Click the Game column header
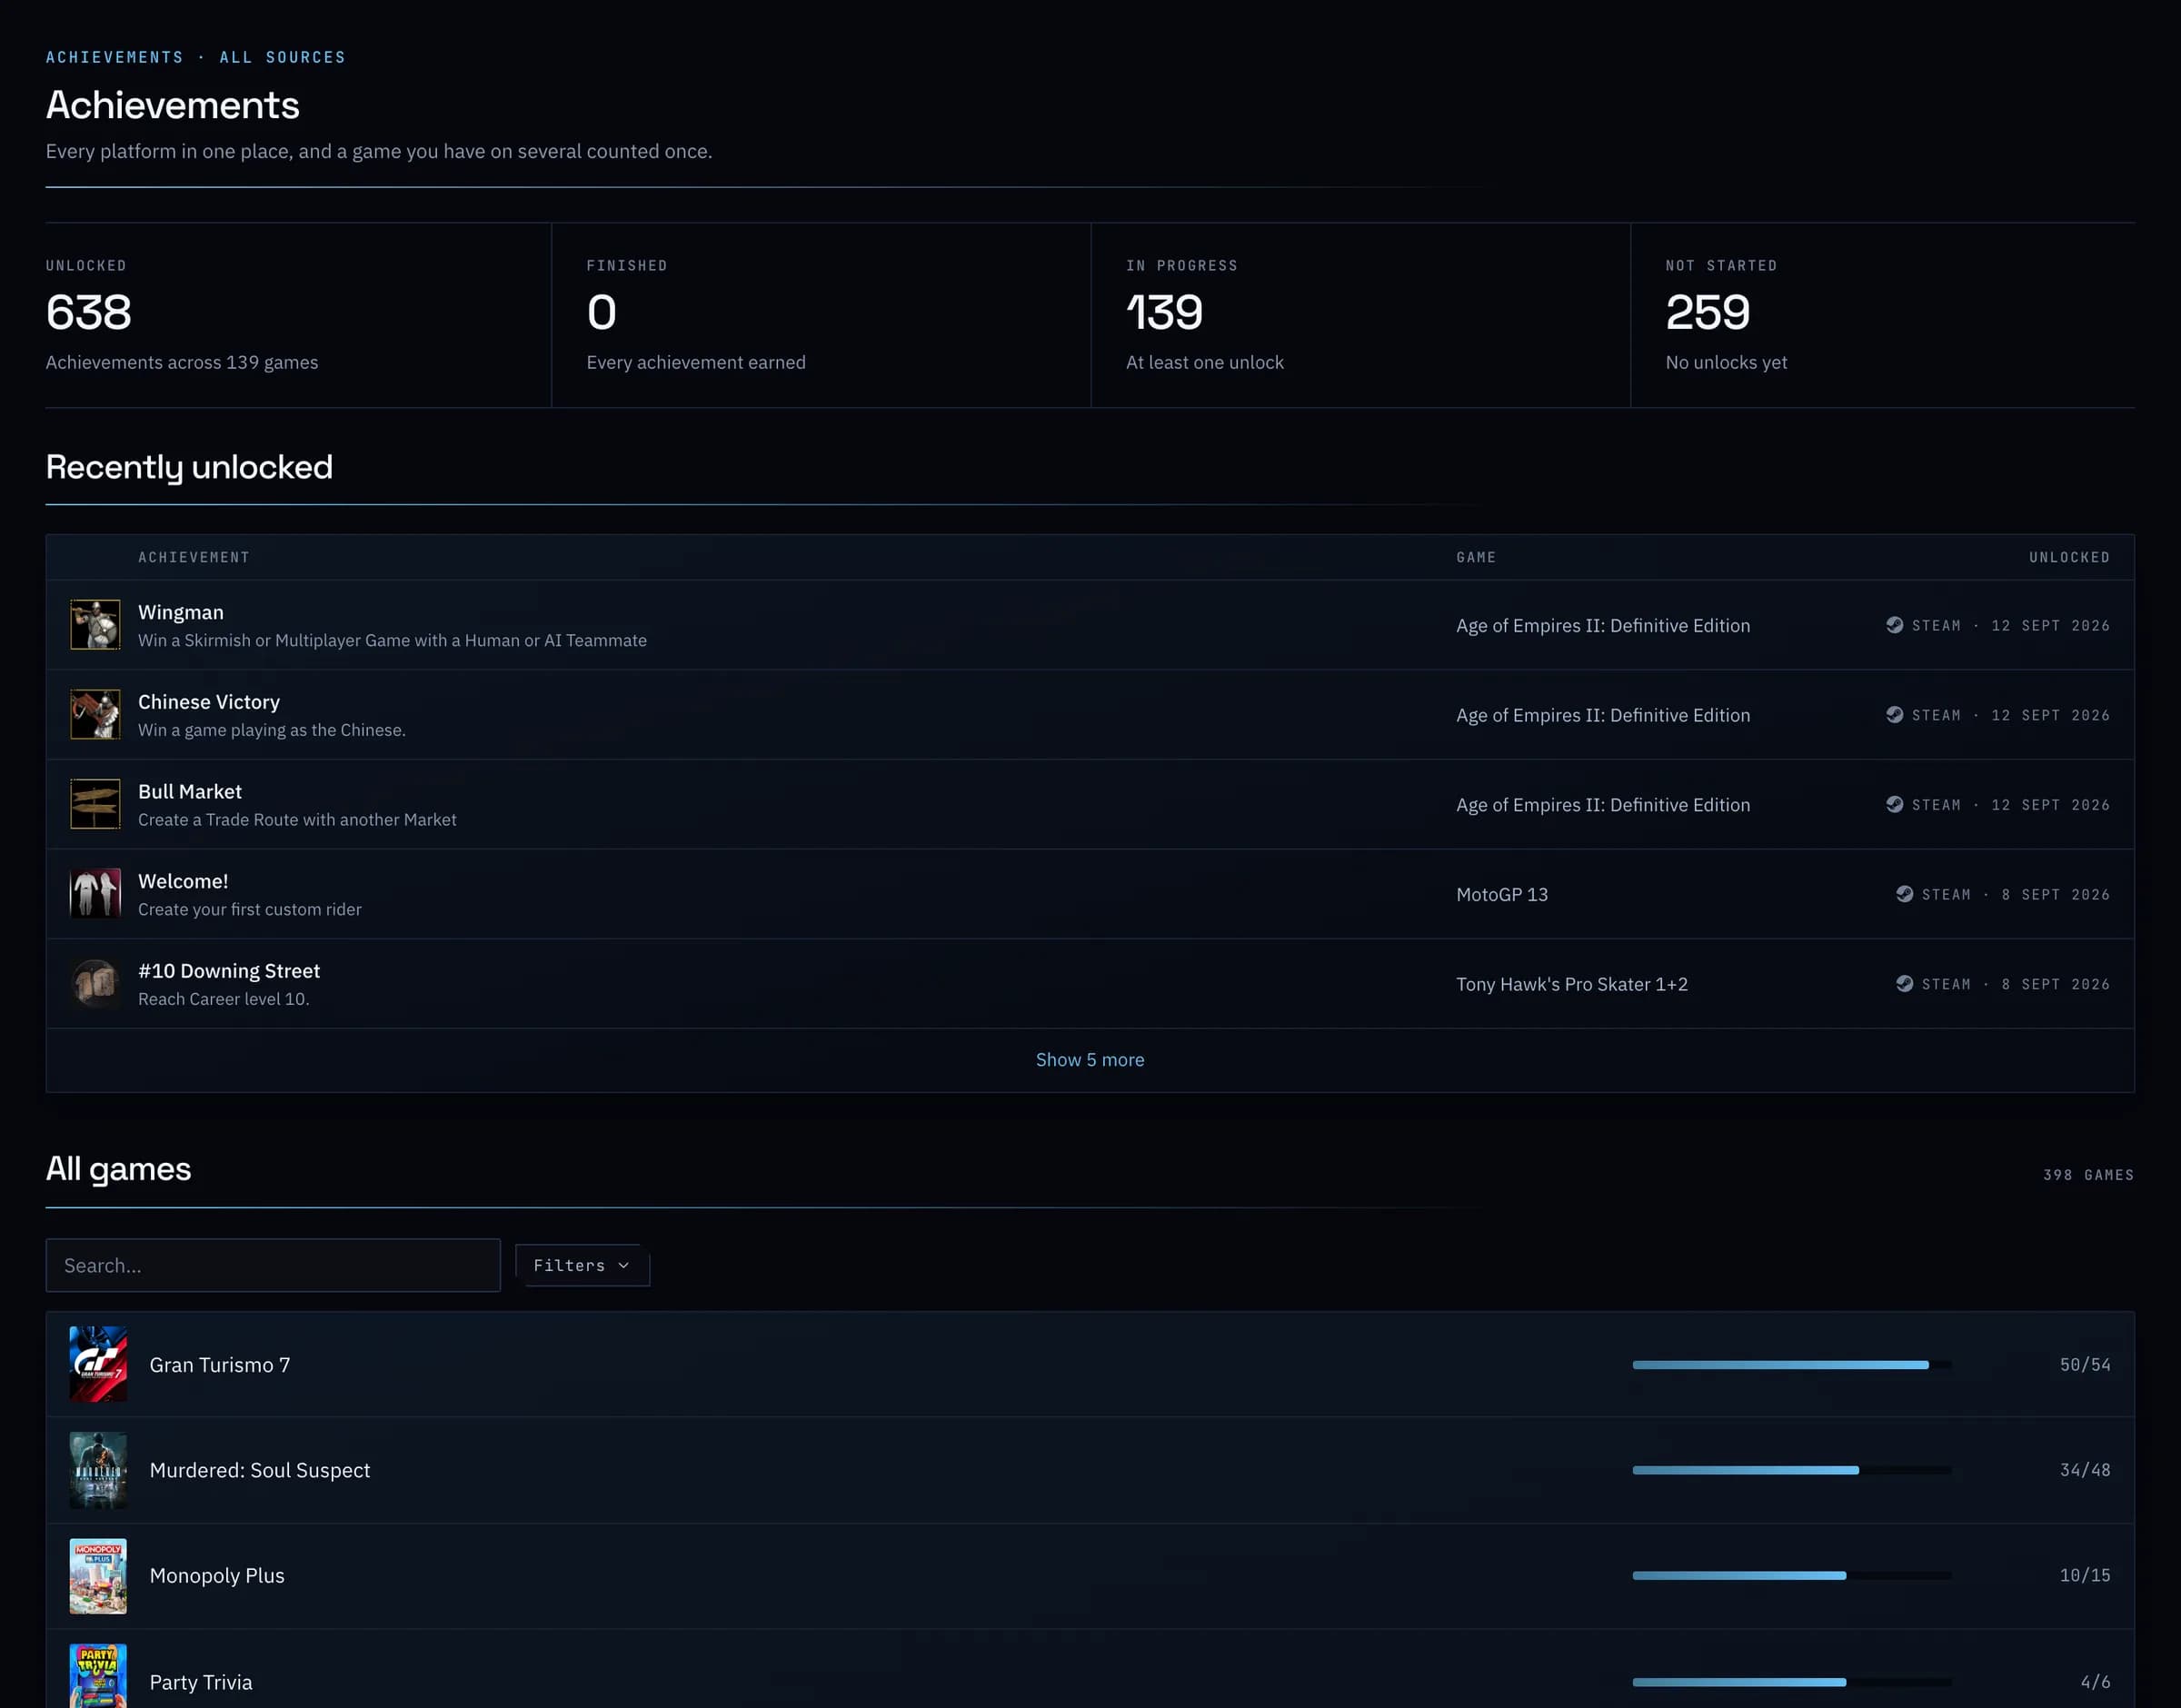Viewport: 2181px width, 1708px height. coord(1476,557)
